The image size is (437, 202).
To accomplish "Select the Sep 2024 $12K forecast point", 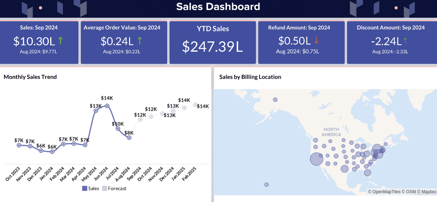I will pyautogui.click(x=140, y=119).
